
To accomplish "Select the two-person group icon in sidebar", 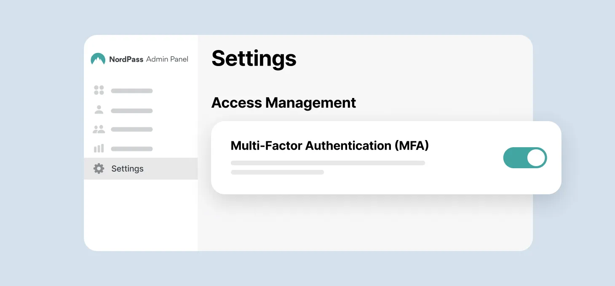I will (x=99, y=130).
